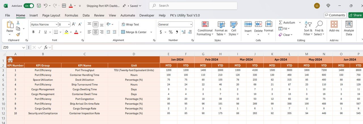Click AutoSum
Screen dimensions: 363x124
click(287, 22)
